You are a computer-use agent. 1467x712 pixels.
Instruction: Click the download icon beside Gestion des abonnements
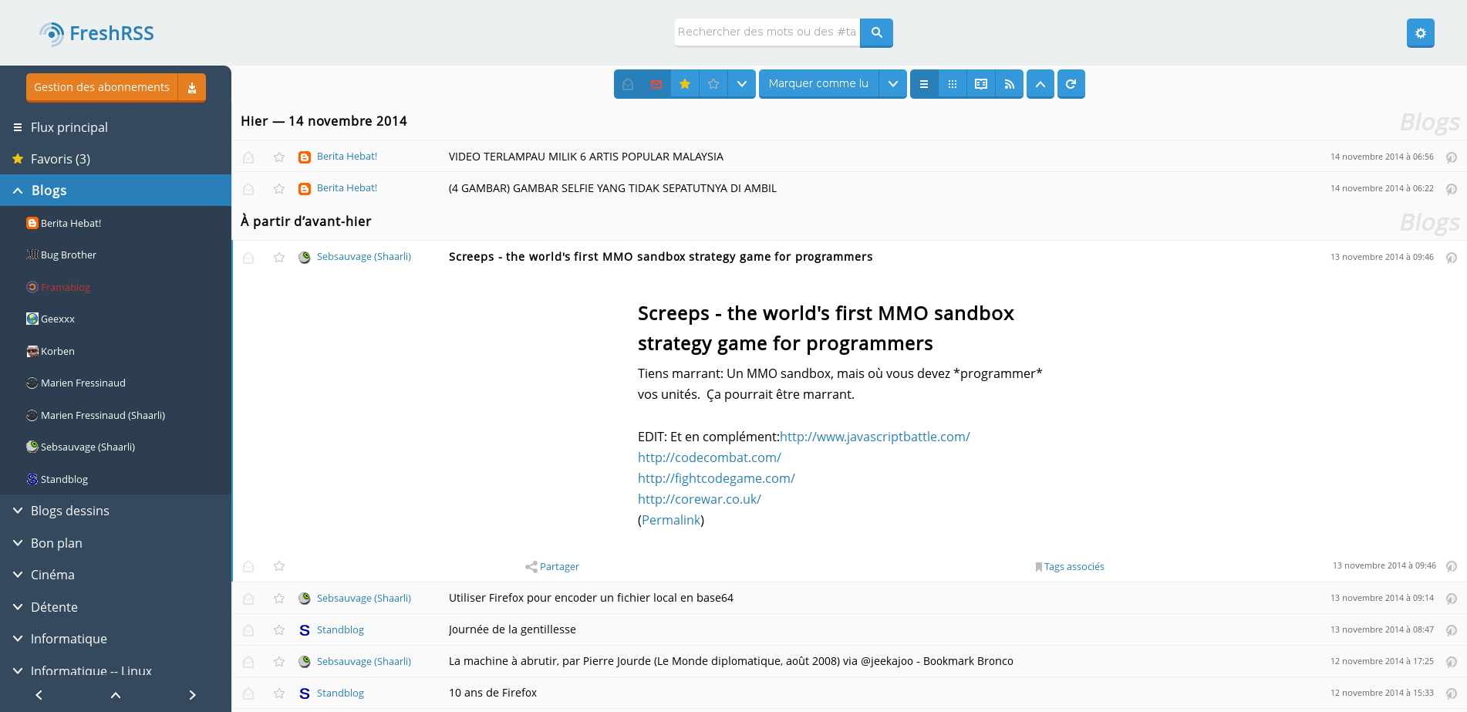tap(192, 88)
